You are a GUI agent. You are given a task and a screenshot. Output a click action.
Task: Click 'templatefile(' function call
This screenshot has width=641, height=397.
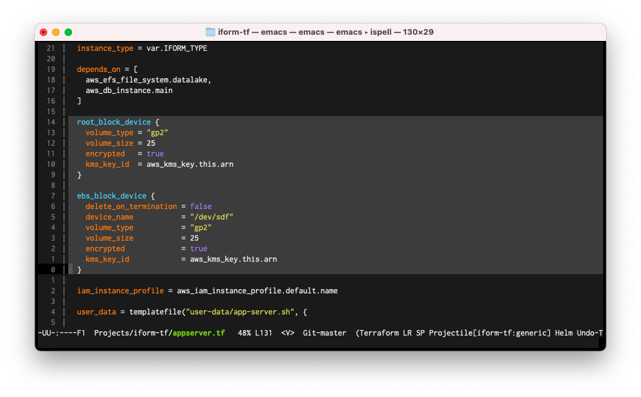[x=157, y=312]
